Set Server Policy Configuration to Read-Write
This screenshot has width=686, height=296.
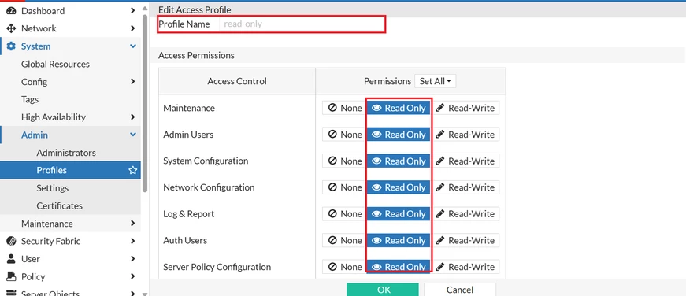tap(465, 267)
